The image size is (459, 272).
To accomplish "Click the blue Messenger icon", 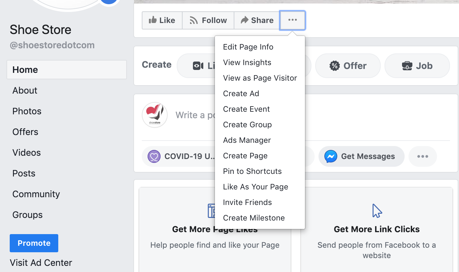I will click(x=331, y=157).
